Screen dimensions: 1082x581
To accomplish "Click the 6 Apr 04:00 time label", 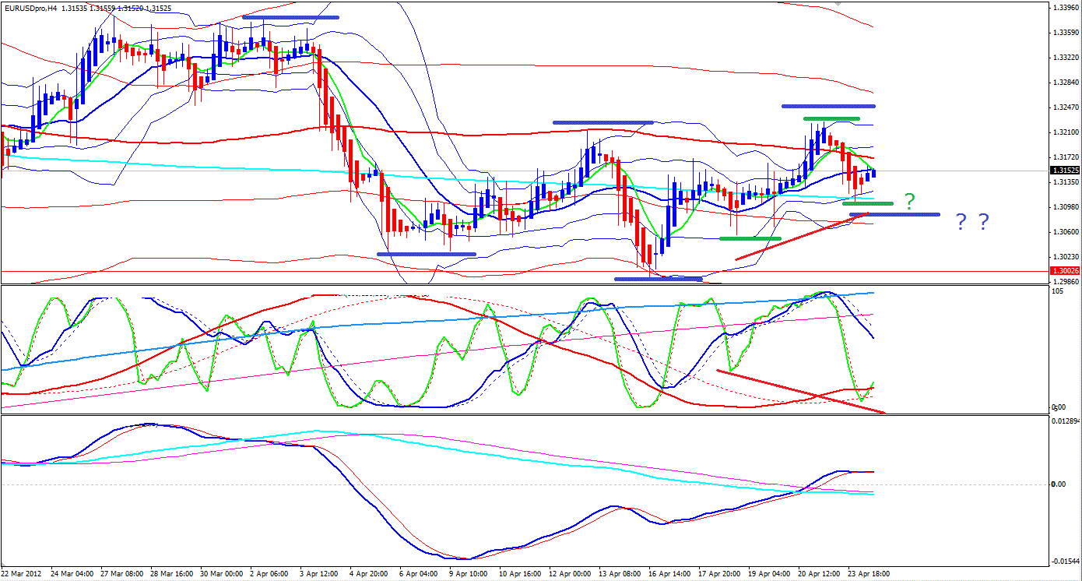I will pos(420,573).
